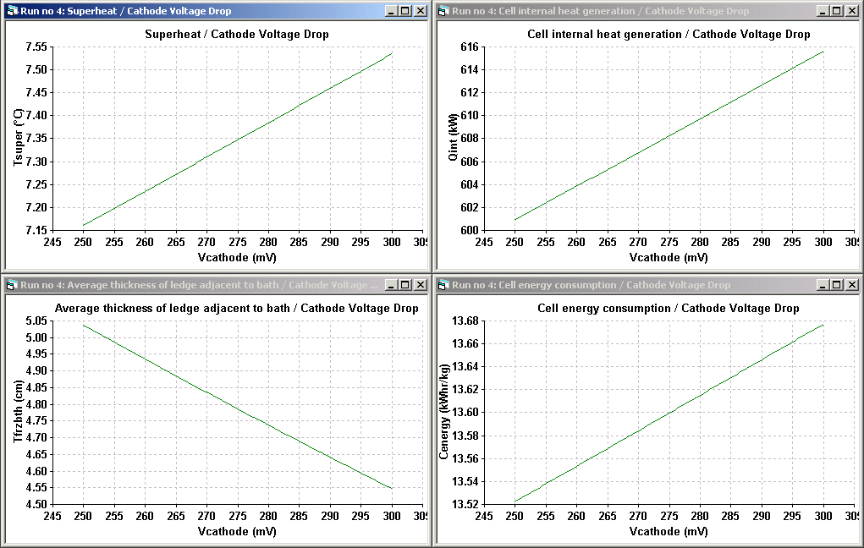The height and width of the screenshot is (548, 864).
Task: Click the Tsuper (°C) axis label
Action: tap(19, 140)
